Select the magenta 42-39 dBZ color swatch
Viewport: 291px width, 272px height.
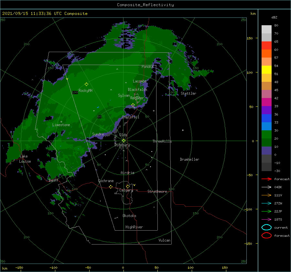pyautogui.click(x=266, y=102)
